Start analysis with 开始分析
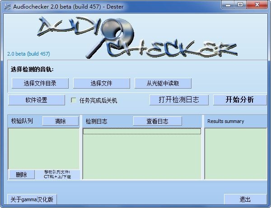Screen dimensions: 271x208 click(x=240, y=100)
